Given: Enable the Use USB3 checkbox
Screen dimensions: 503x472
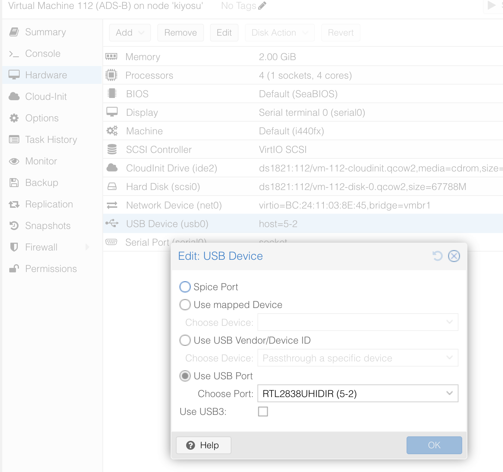Looking at the screenshot, I should 263,412.
